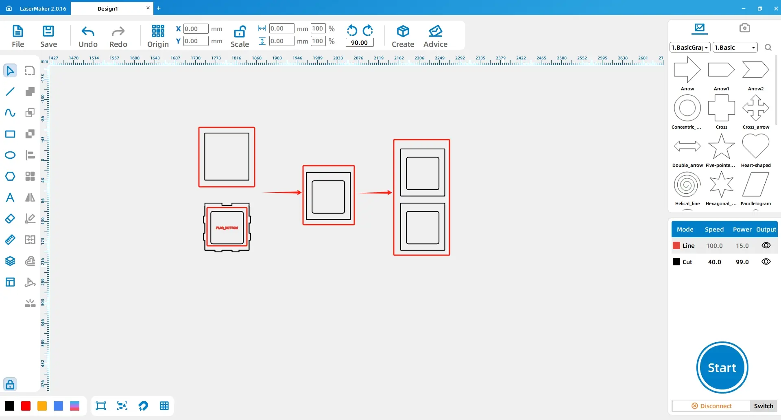Viewport: 781px width, 420px height.
Task: Insert the Helical_line spiral shape
Action: [687, 185]
